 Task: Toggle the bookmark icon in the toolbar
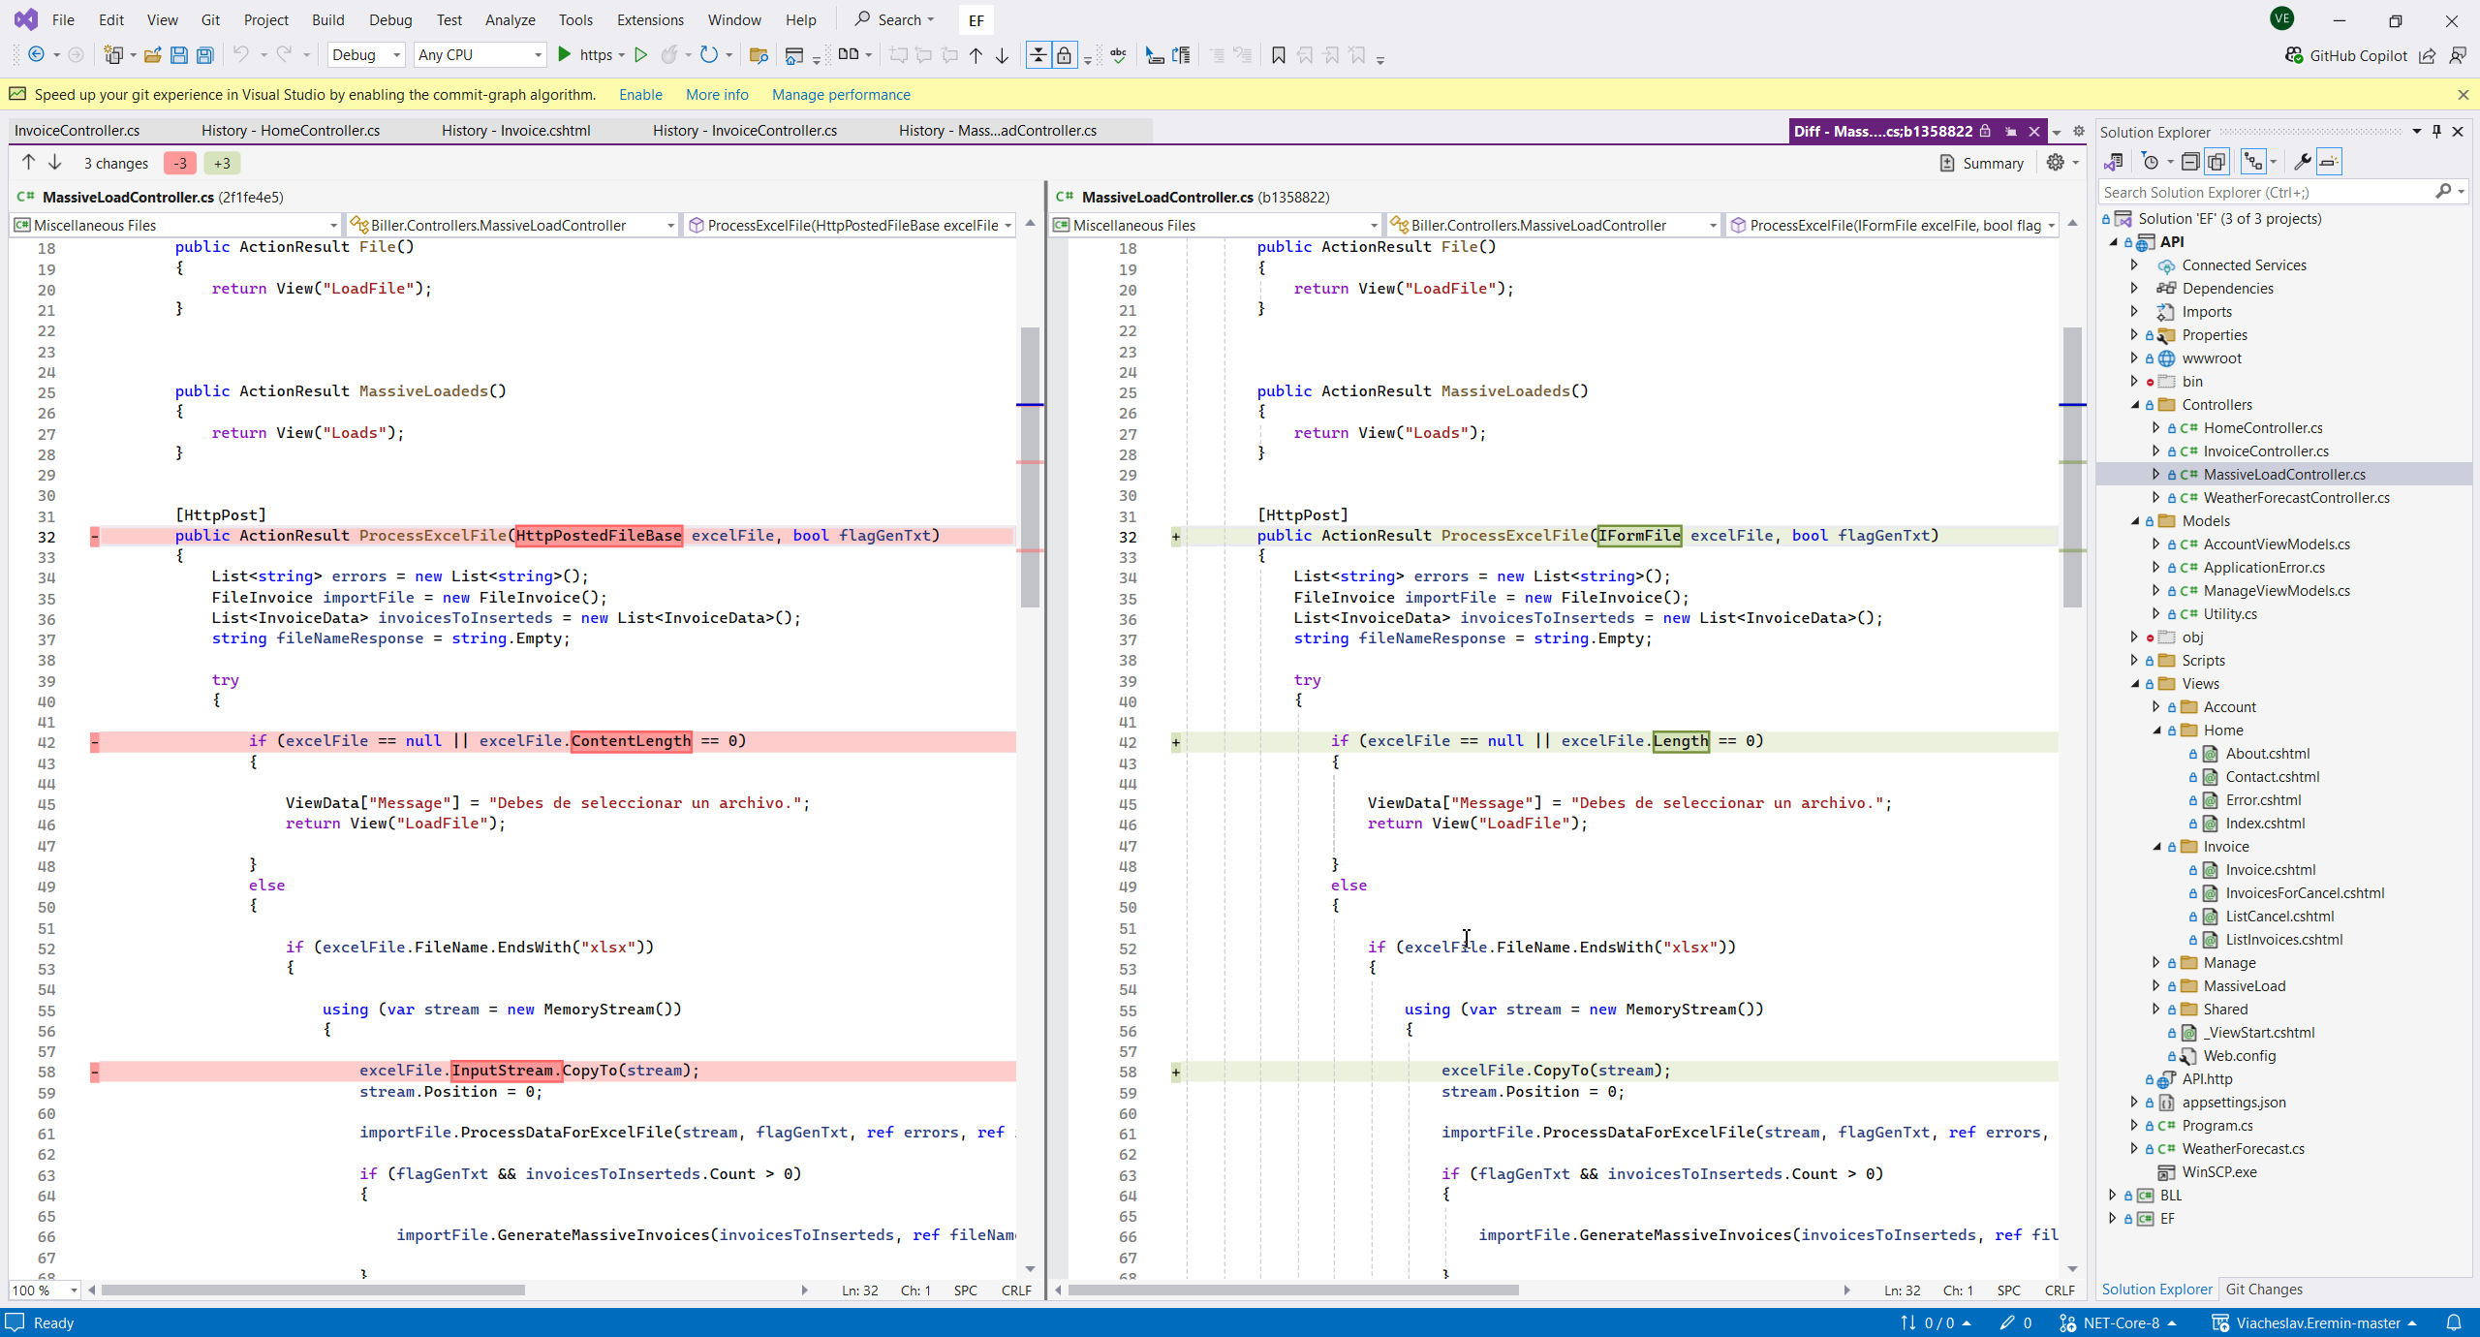(x=1278, y=55)
